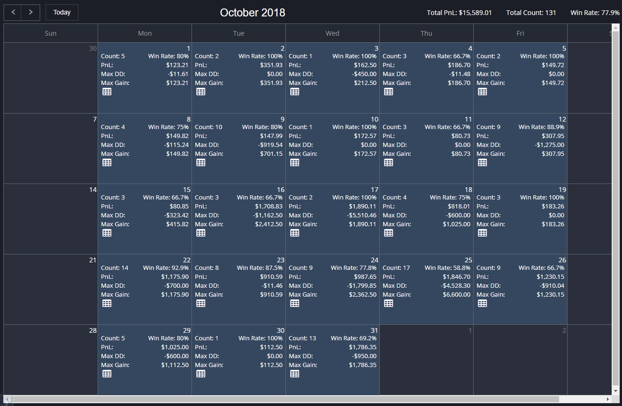Open trade table icon for October 16

pos(201,233)
